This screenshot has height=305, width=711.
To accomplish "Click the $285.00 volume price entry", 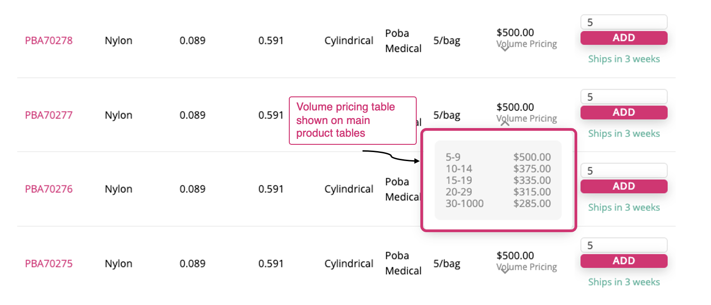I will 533,203.
